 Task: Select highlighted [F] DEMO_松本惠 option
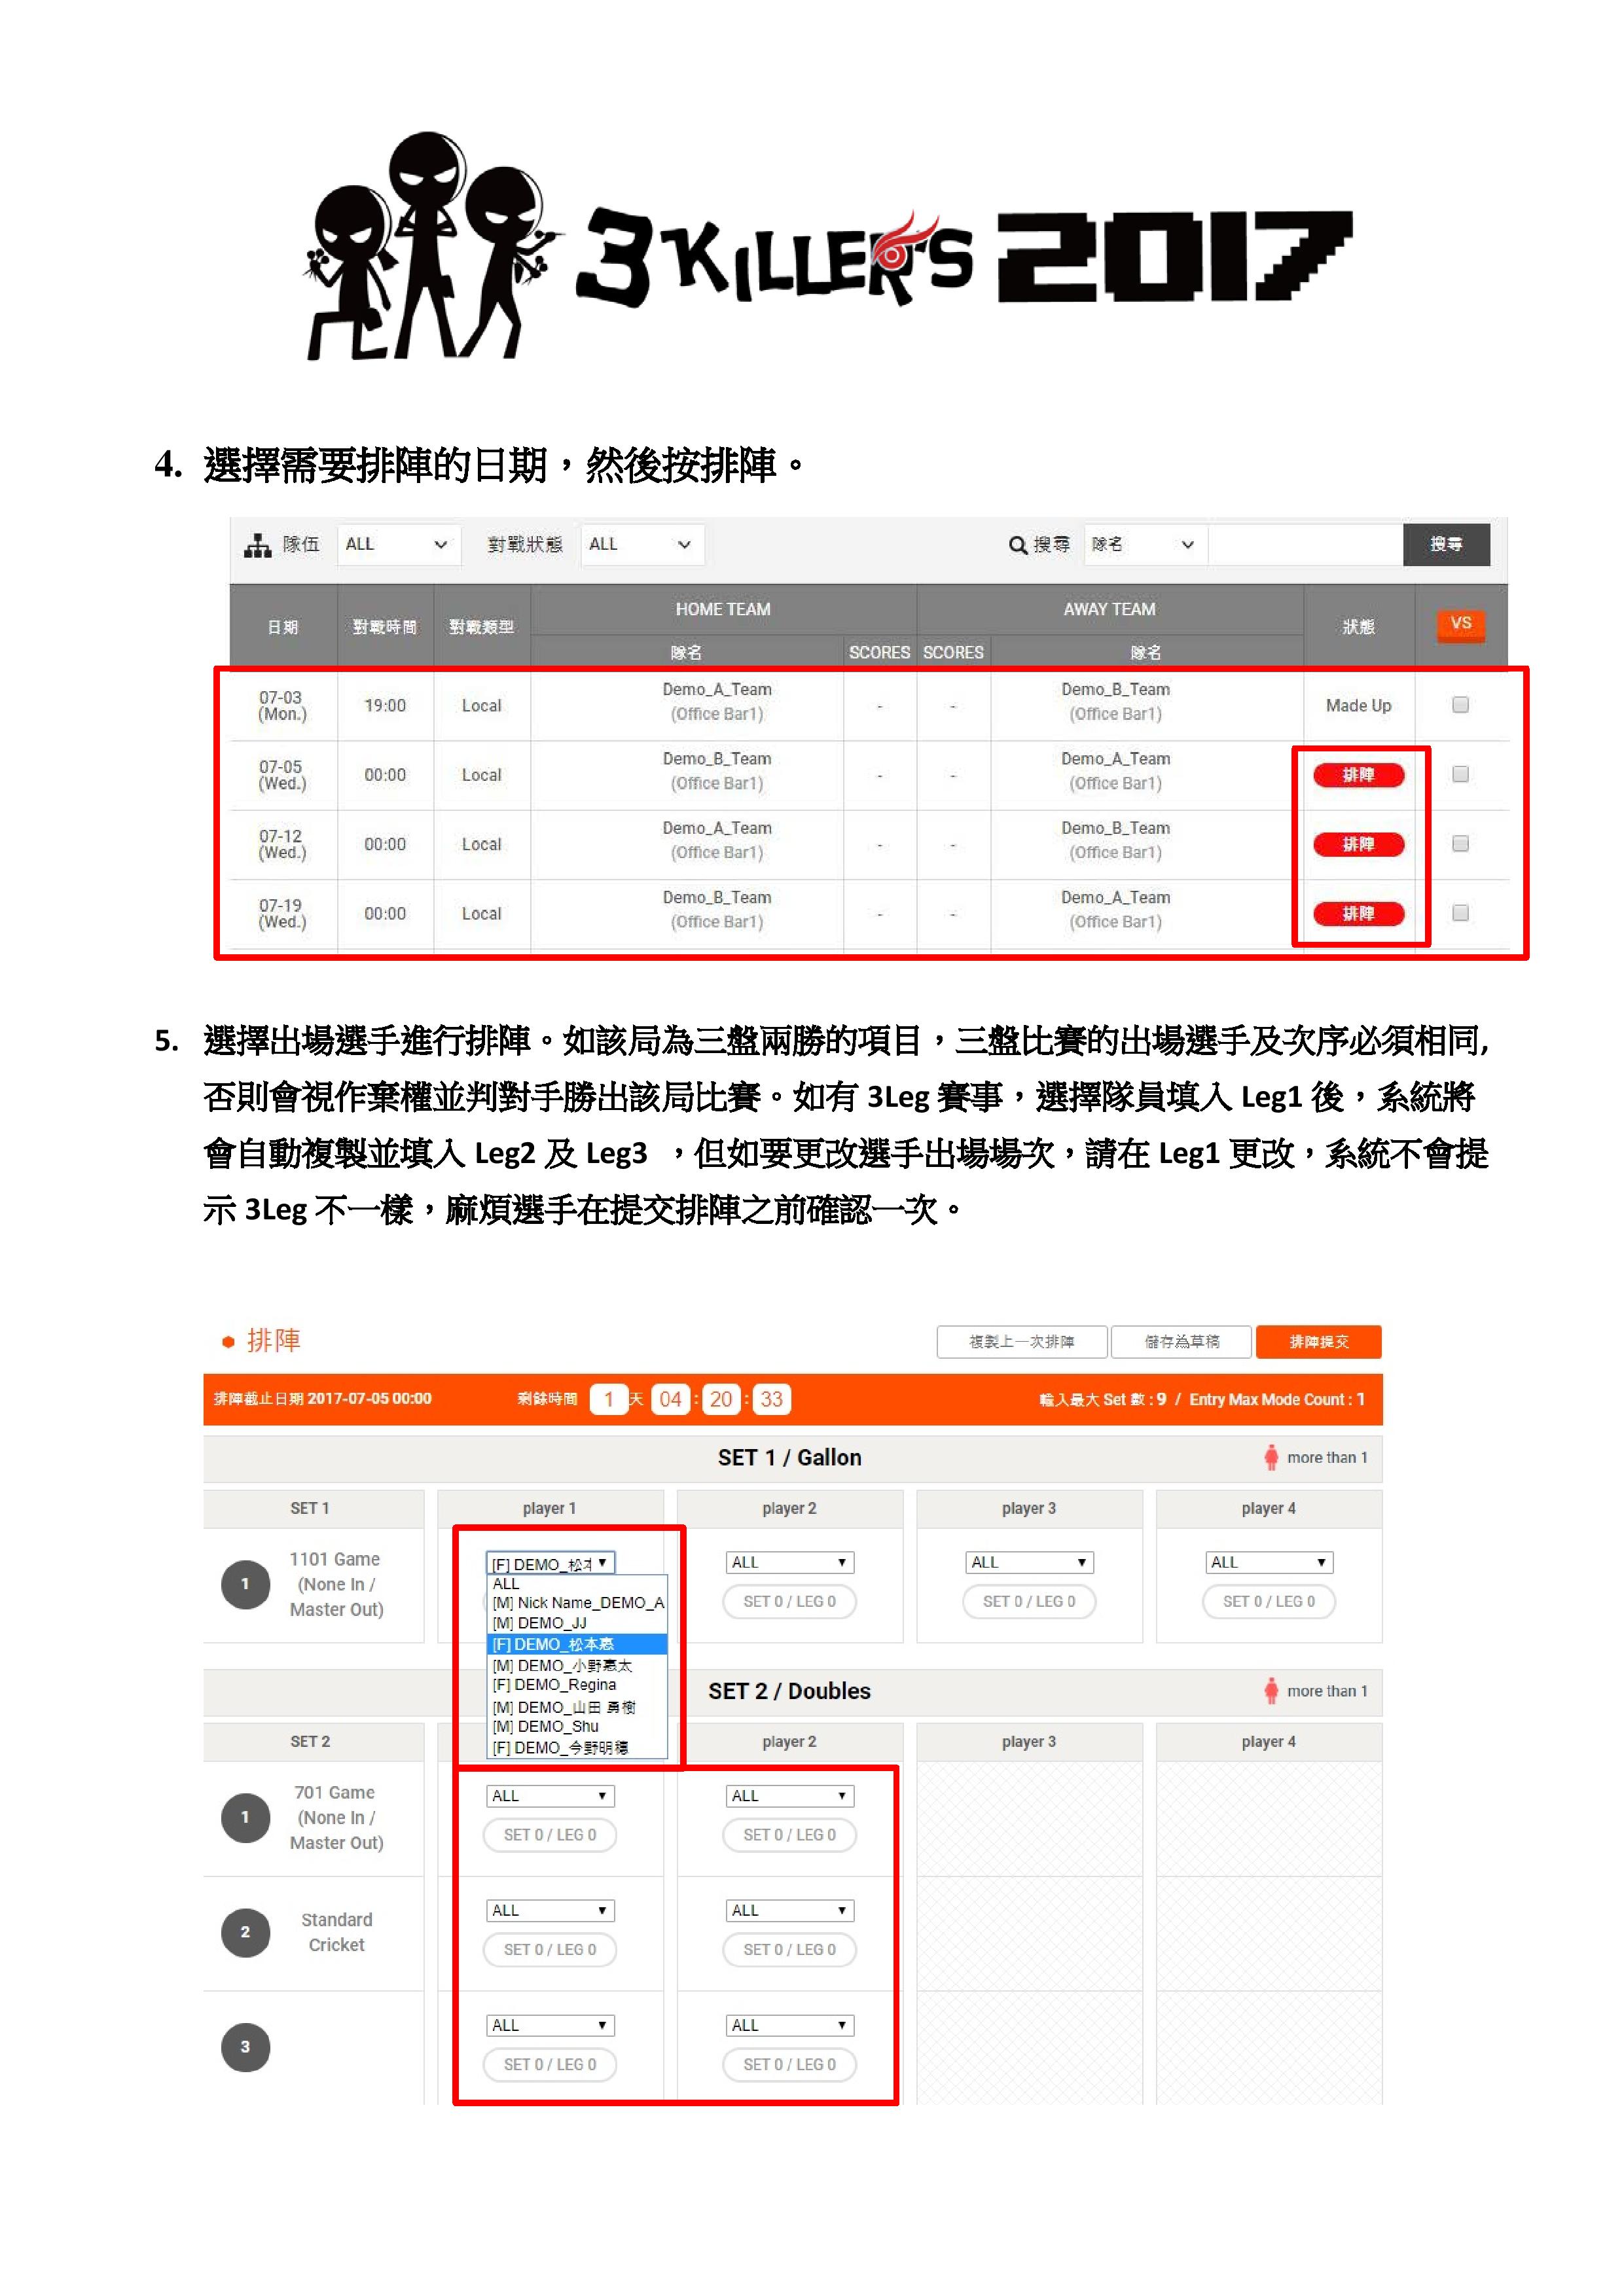pos(577,1644)
